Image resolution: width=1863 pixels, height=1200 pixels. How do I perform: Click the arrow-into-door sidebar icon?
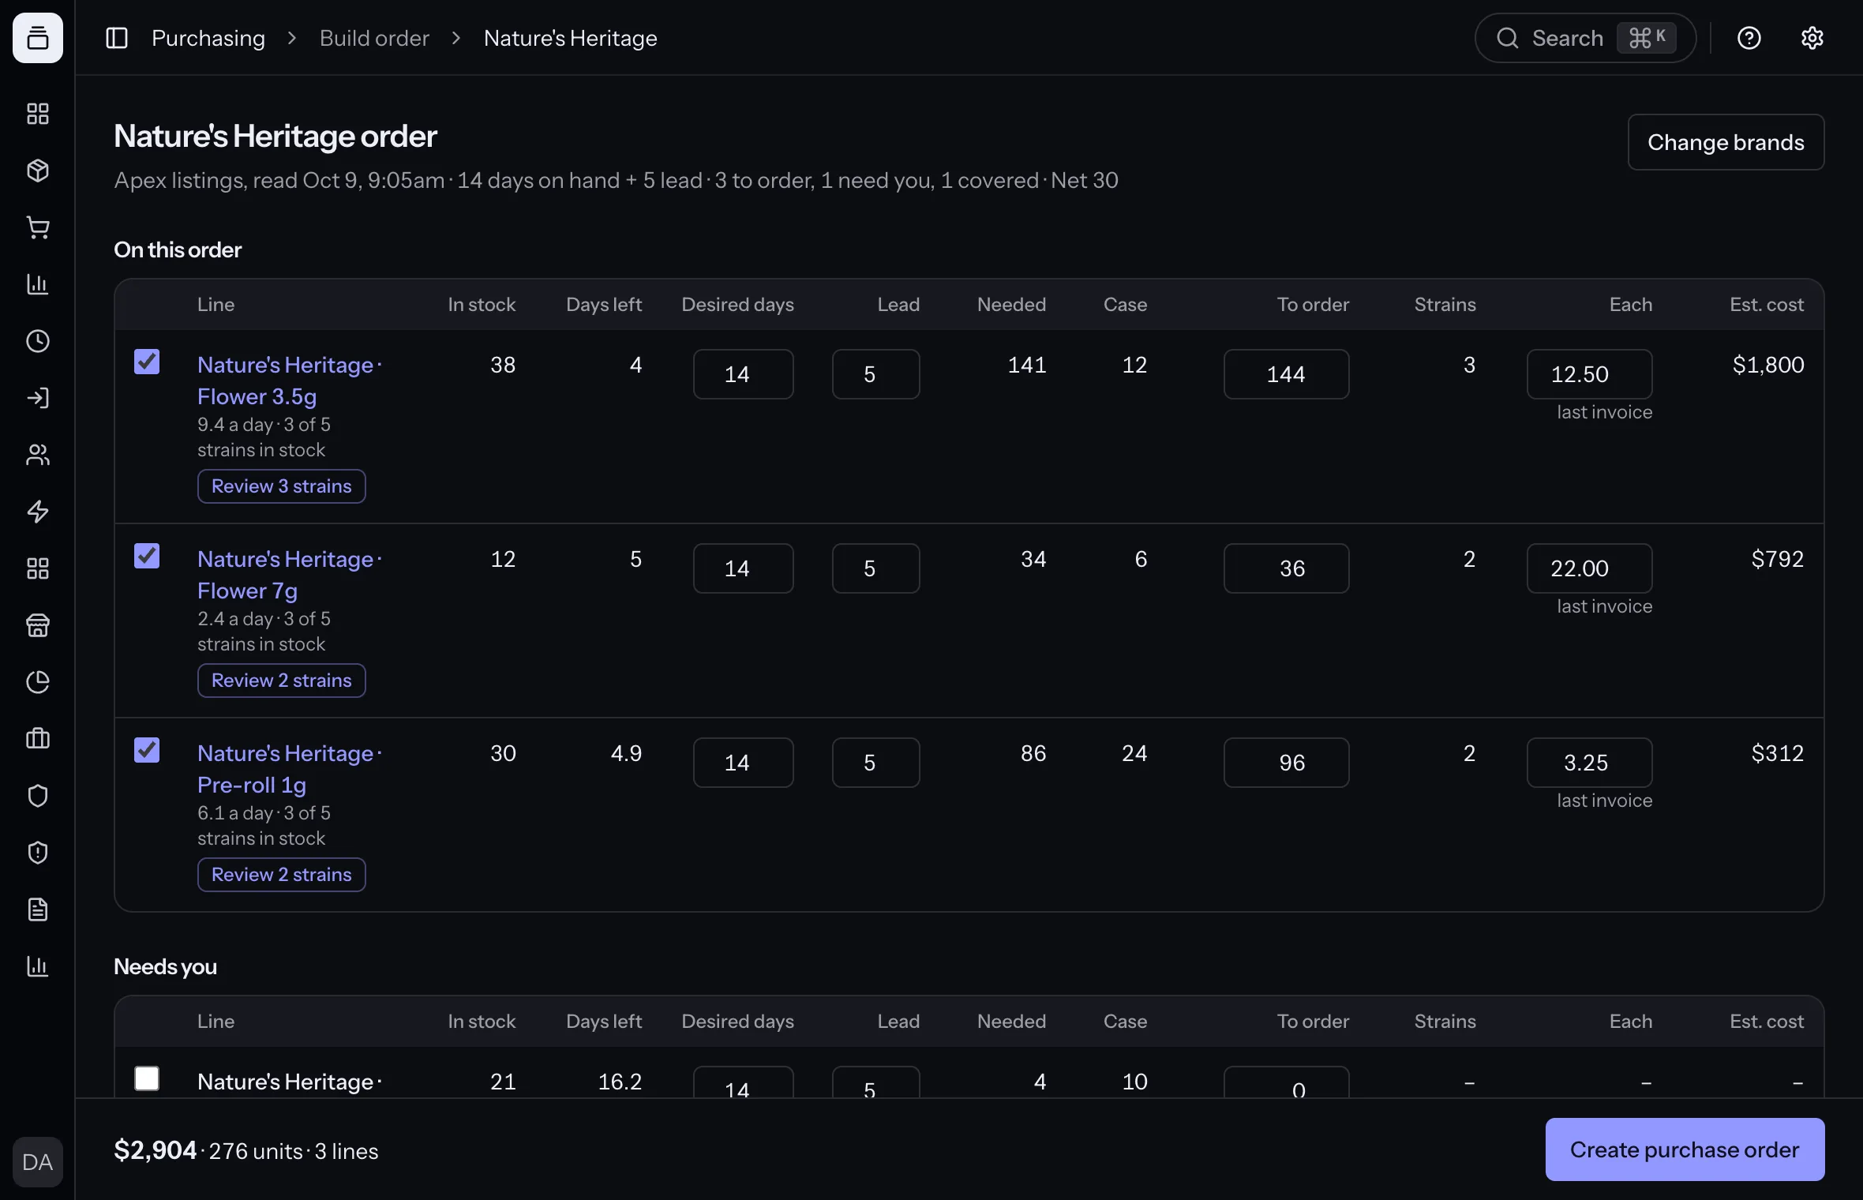pos(38,398)
